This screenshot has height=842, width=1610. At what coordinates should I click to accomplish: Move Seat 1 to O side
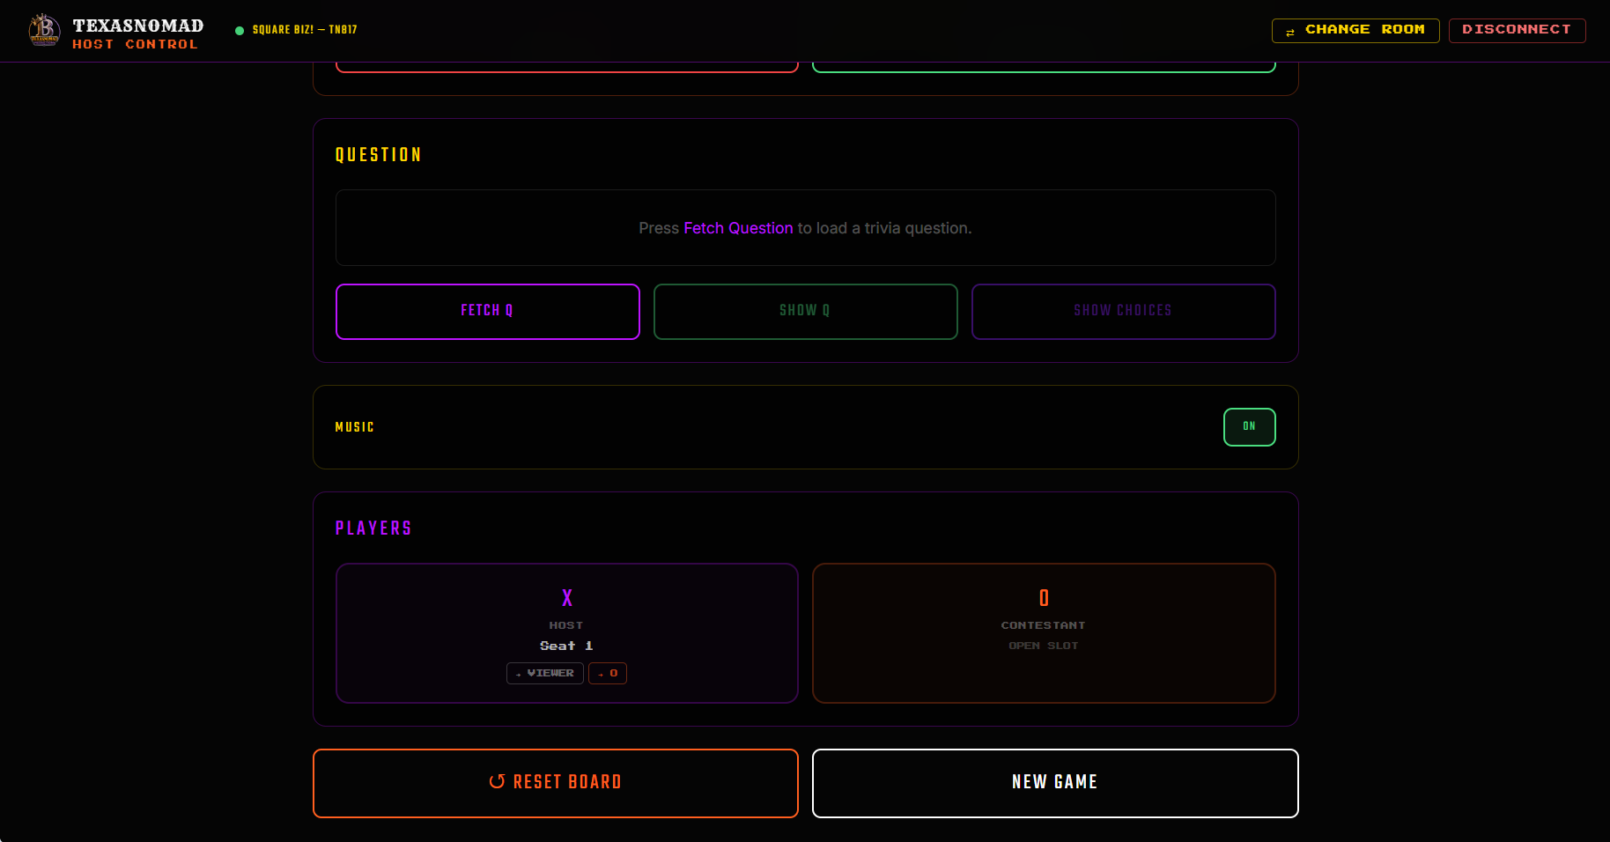608,673
